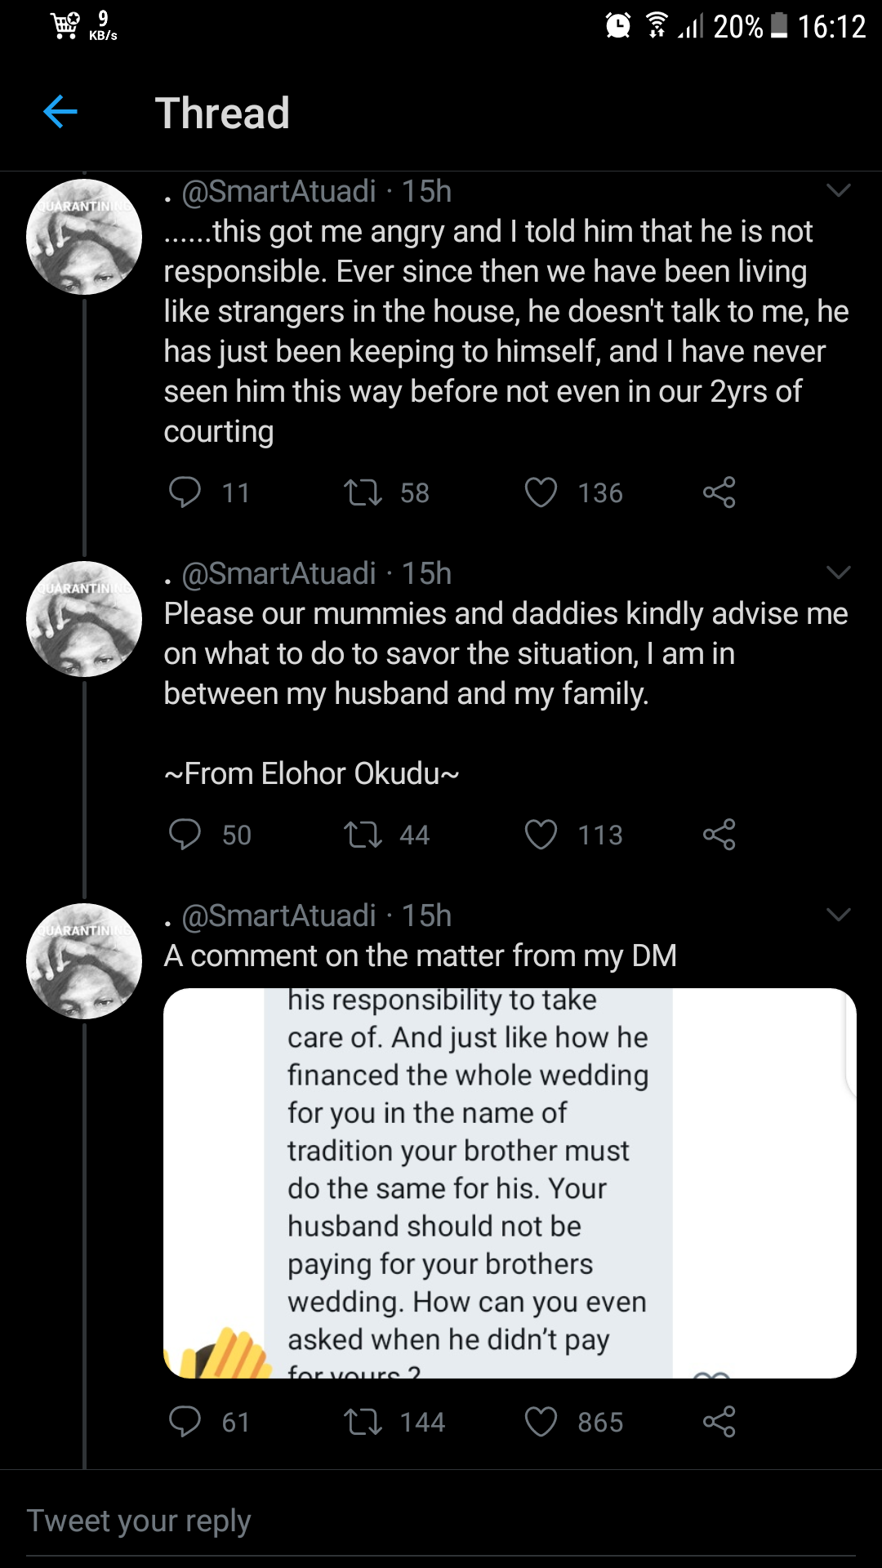Screen dimensions: 882x1568
Task: Like the tweet with 113 likes
Action: coord(541,835)
